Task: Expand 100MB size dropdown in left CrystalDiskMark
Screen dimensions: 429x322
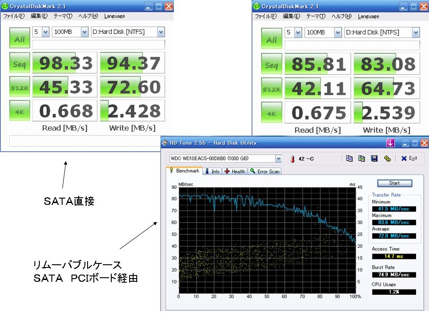Action: pyautogui.click(x=84, y=32)
